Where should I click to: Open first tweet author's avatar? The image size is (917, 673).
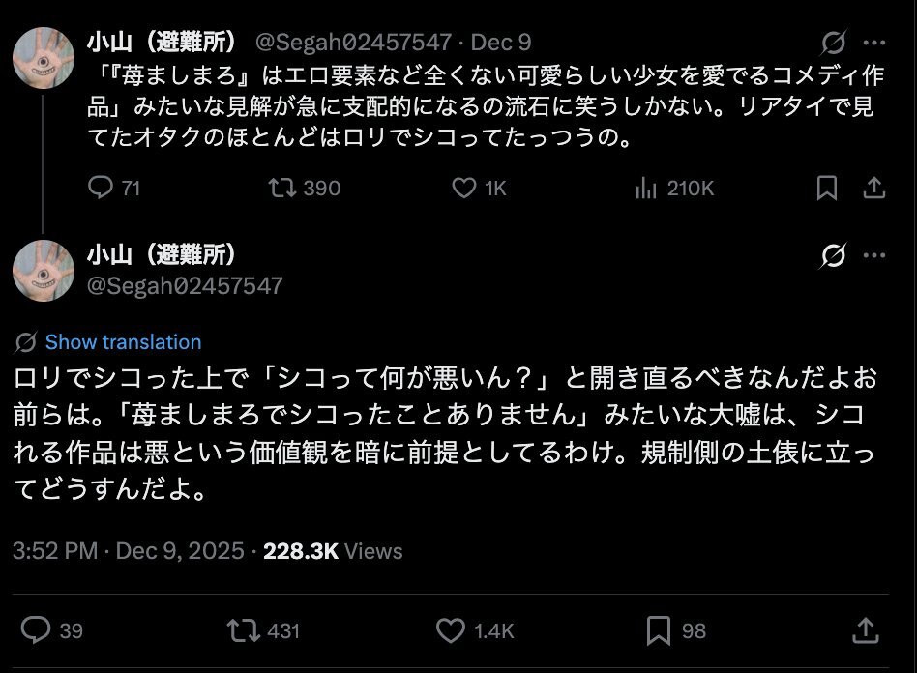(x=44, y=57)
